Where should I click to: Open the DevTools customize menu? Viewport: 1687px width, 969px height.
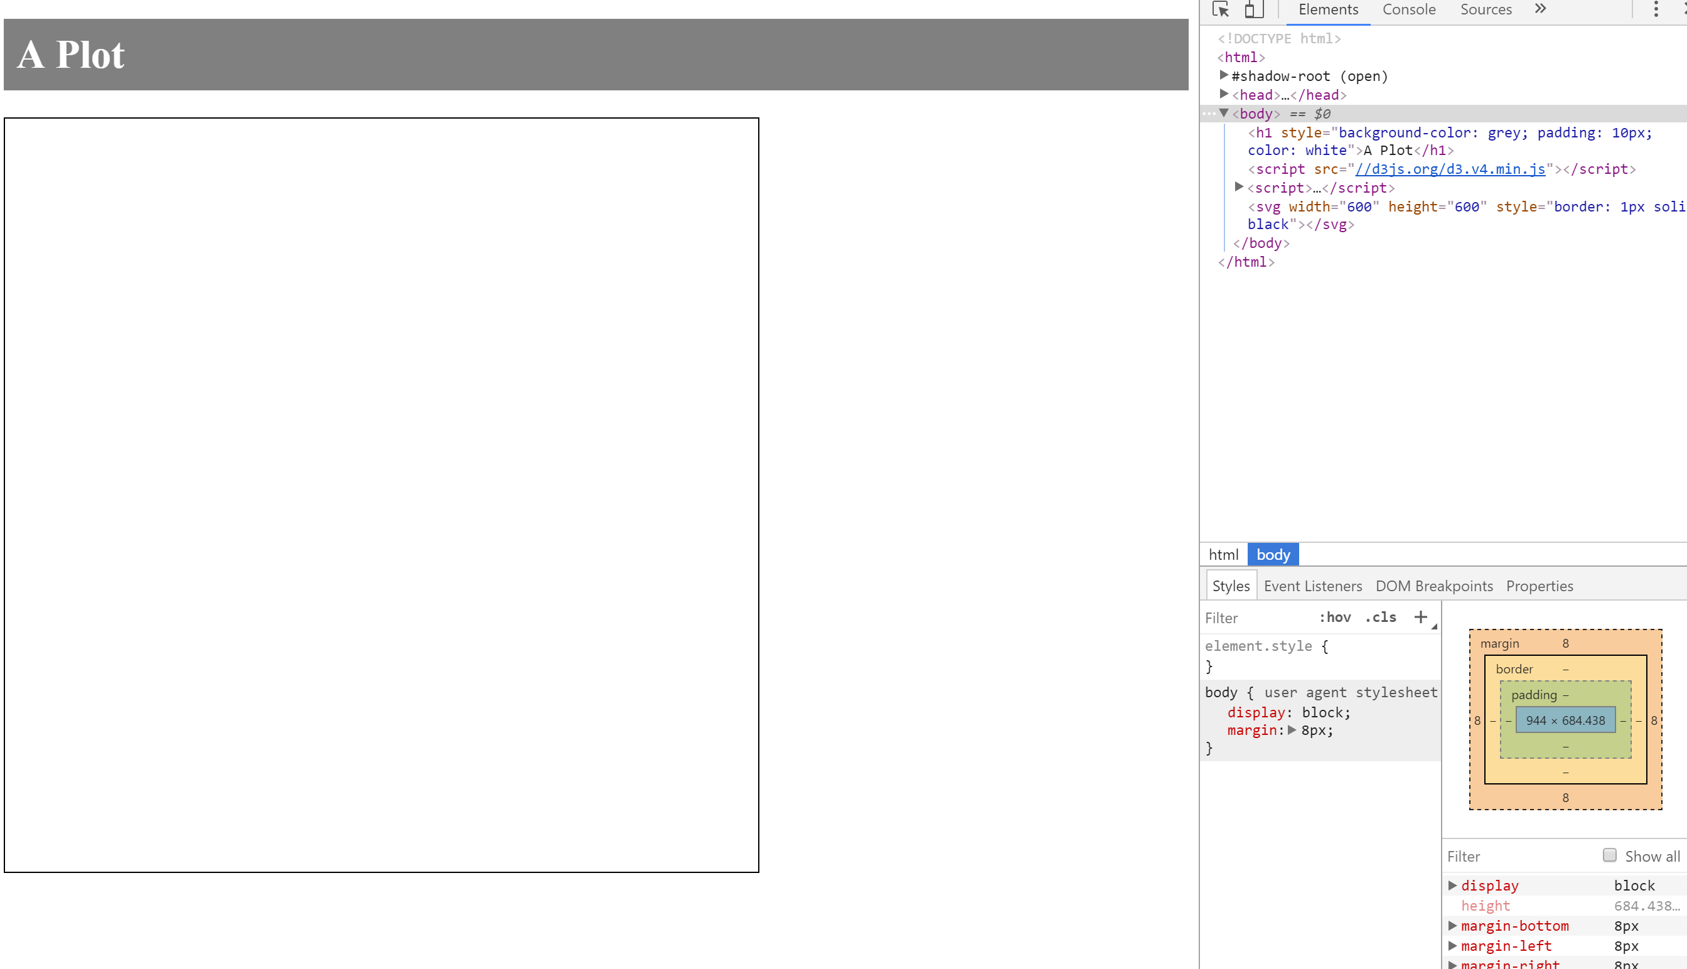tap(1656, 9)
